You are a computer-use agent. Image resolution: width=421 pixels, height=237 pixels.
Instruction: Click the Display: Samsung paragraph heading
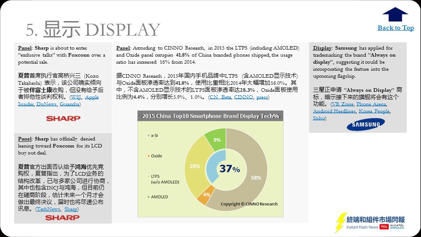tap(335, 48)
